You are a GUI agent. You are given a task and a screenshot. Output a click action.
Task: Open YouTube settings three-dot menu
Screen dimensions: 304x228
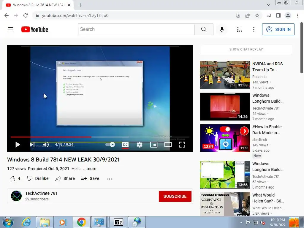(254, 29)
